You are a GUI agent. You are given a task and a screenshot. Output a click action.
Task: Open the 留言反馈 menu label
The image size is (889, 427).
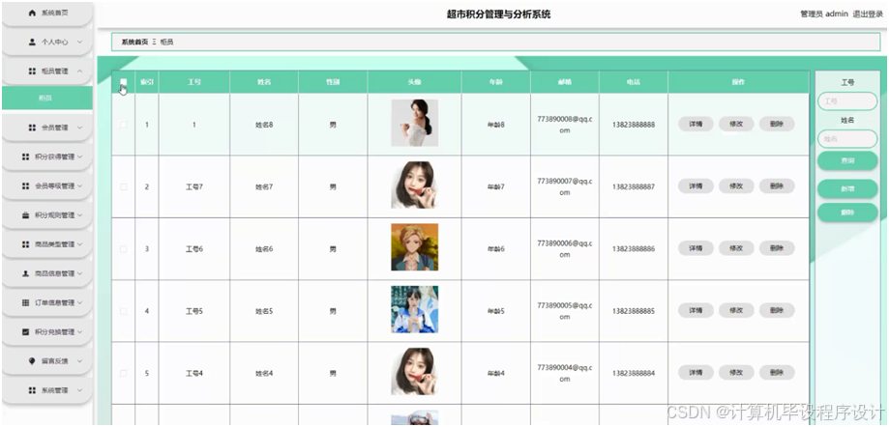click(54, 360)
